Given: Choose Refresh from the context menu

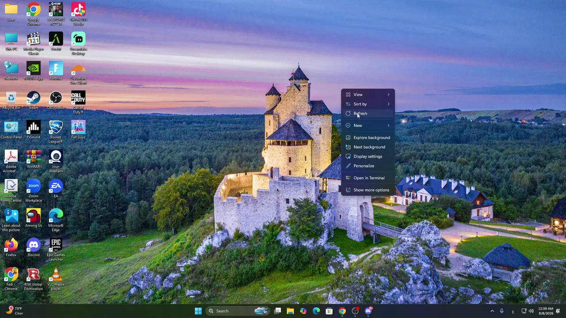Looking at the screenshot, I should [x=368, y=114].
